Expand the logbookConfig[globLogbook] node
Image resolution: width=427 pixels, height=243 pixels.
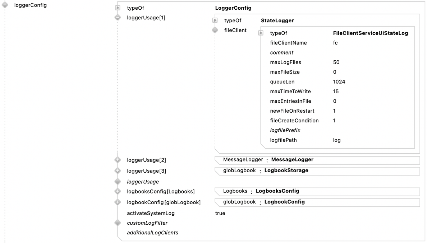(x=117, y=202)
